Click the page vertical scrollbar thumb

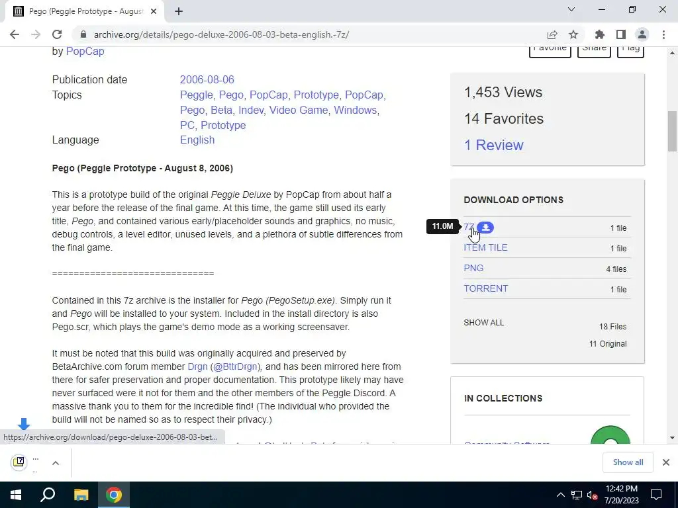coord(672,132)
